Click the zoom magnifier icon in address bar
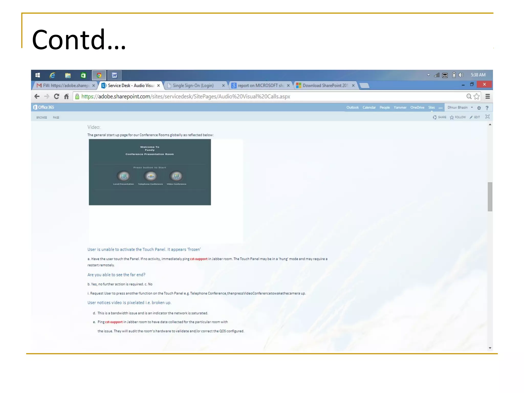 point(469,96)
